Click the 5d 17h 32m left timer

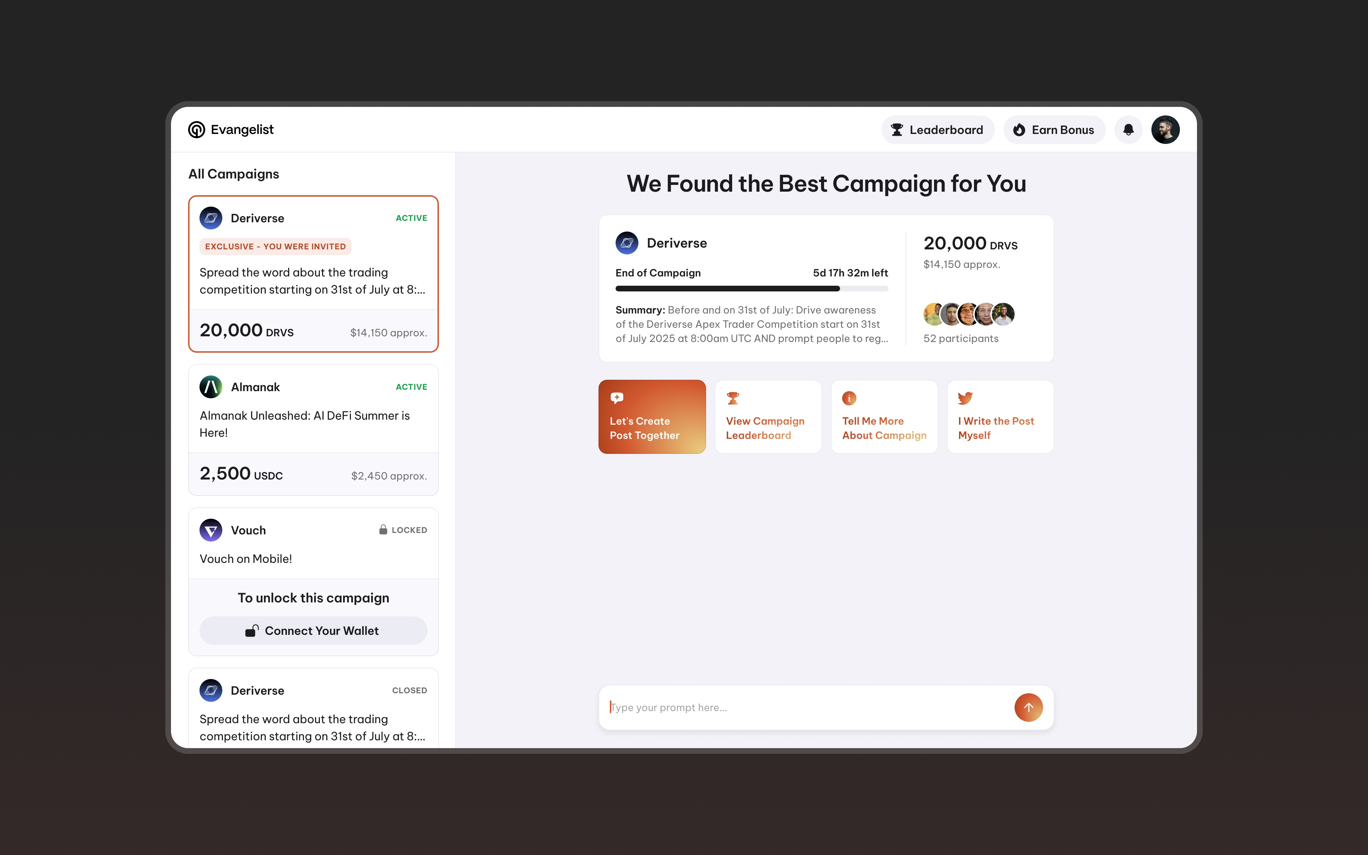[x=850, y=273]
